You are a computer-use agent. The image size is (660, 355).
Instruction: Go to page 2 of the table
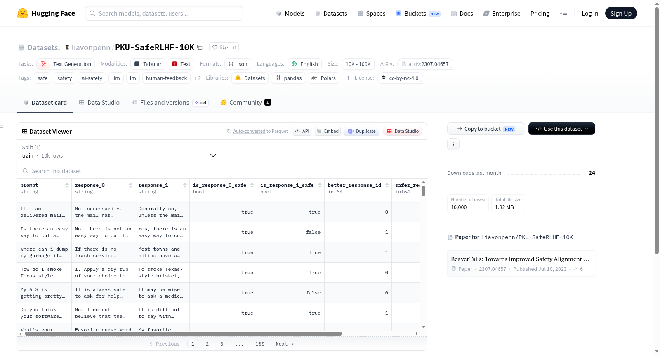(x=207, y=344)
